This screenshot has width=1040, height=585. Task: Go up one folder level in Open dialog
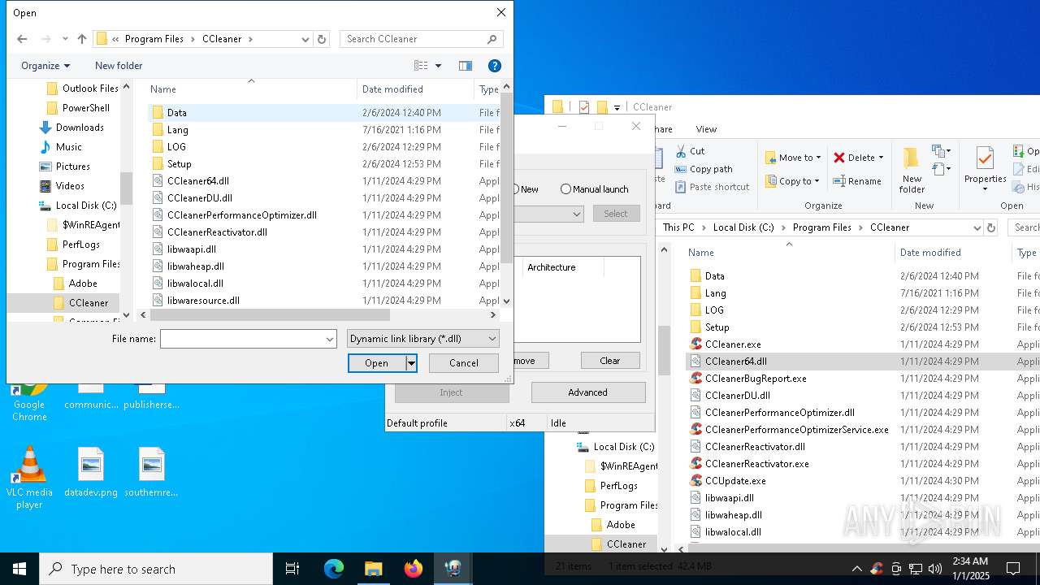(x=82, y=39)
